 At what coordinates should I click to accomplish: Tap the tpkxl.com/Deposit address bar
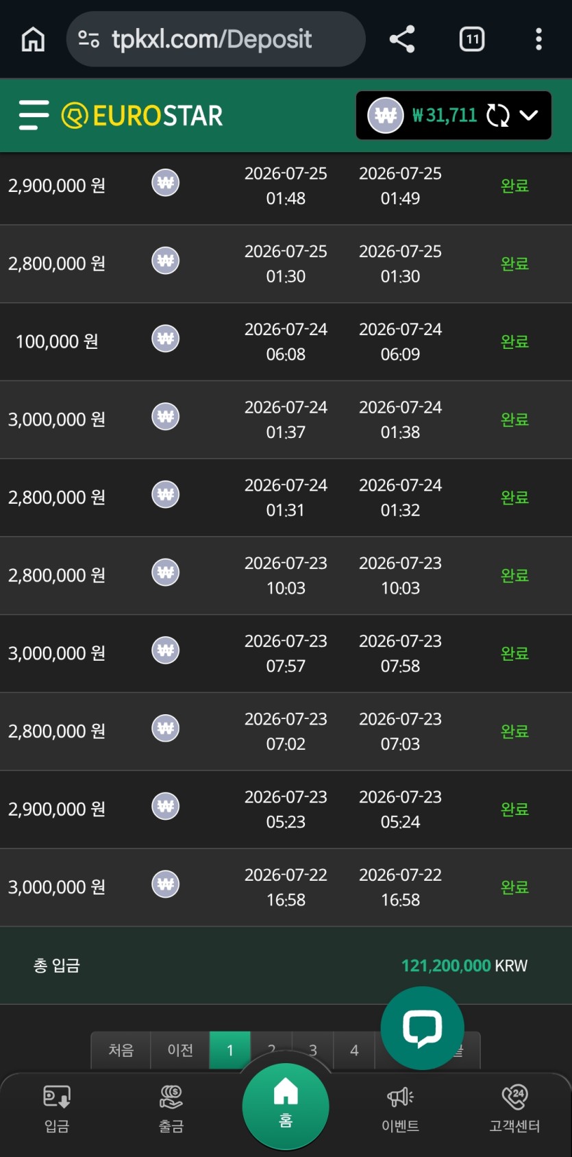(216, 39)
